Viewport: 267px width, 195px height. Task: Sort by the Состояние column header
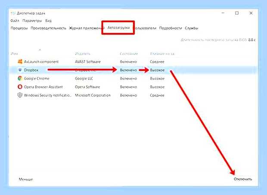click(129, 54)
